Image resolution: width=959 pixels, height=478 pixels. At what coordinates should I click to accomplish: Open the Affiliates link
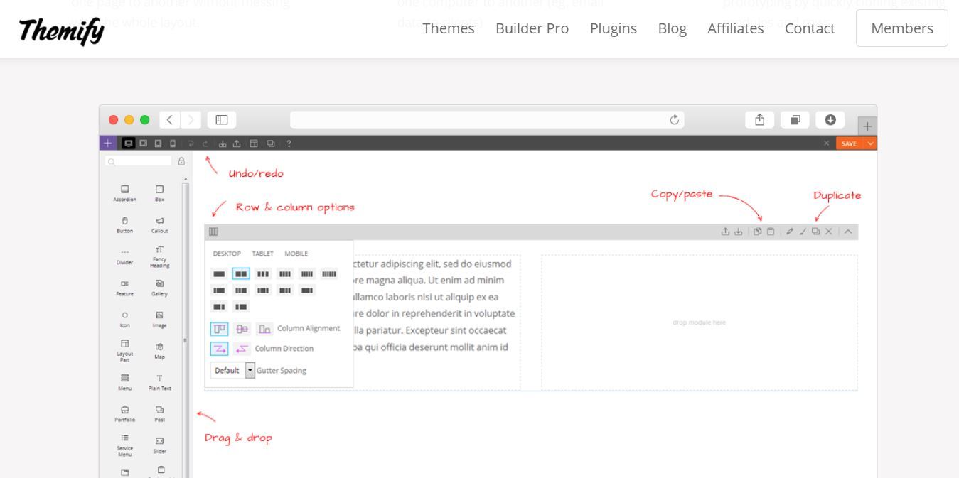[736, 28]
